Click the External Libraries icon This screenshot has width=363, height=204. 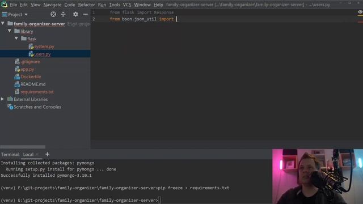click(x=10, y=99)
